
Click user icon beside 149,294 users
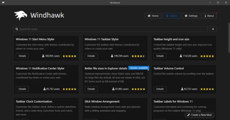112,56
